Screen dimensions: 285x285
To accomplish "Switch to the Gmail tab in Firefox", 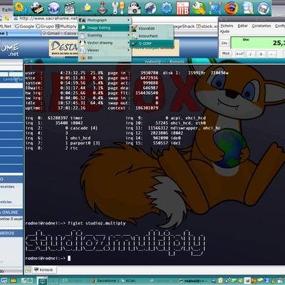I will pos(59,33).
